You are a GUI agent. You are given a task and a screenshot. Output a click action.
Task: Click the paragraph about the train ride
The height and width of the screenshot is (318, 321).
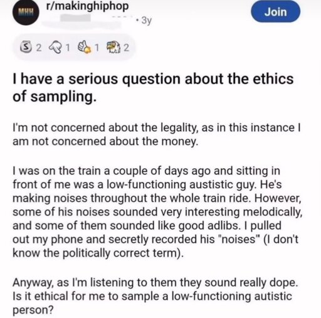point(157,211)
